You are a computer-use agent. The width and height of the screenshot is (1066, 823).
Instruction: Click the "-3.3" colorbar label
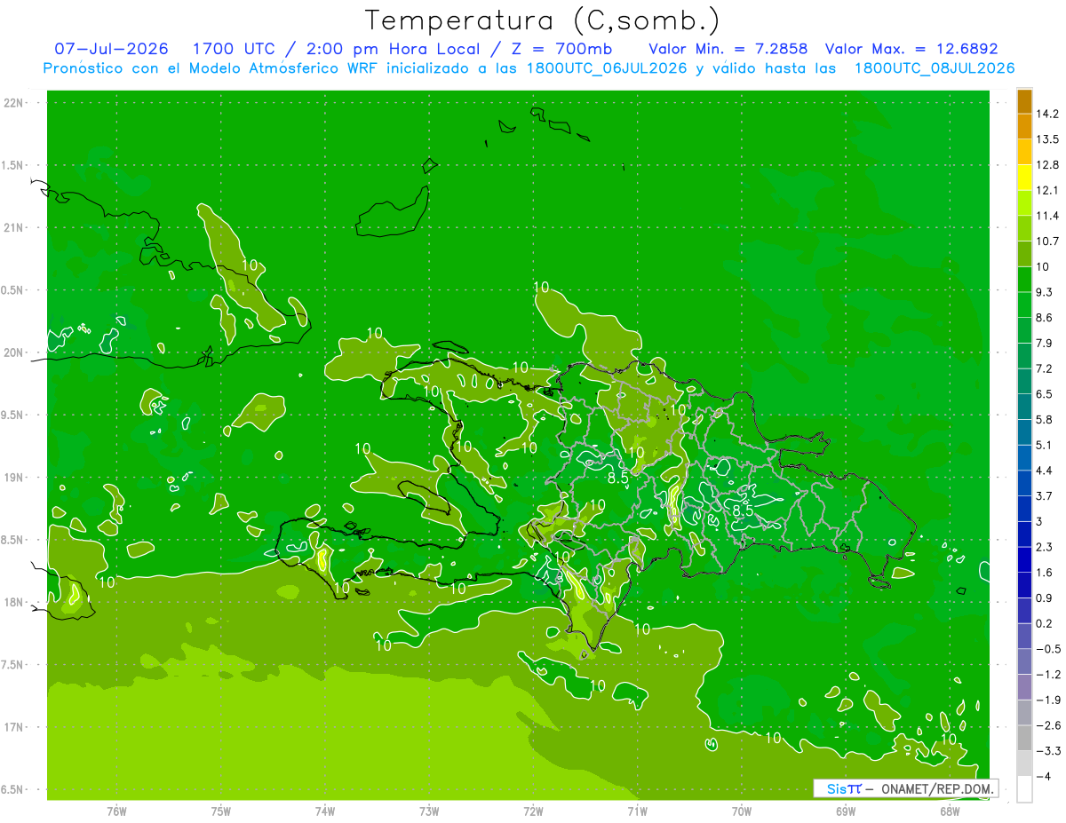pos(1048,751)
